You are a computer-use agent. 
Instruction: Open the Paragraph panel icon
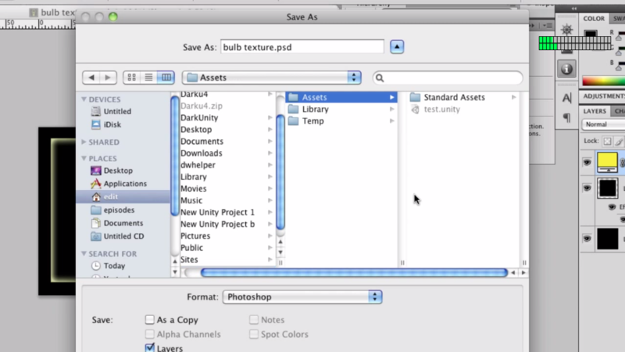pyautogui.click(x=567, y=117)
